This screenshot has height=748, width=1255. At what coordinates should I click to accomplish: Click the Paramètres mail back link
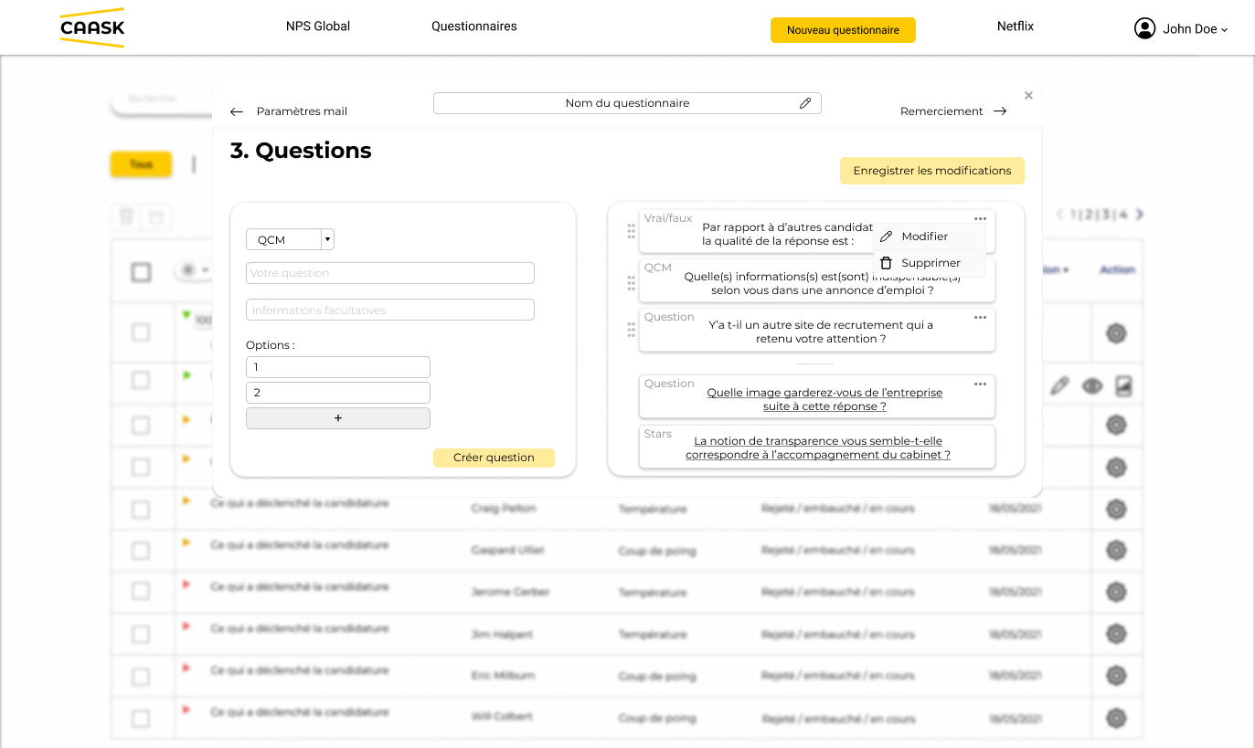[302, 111]
